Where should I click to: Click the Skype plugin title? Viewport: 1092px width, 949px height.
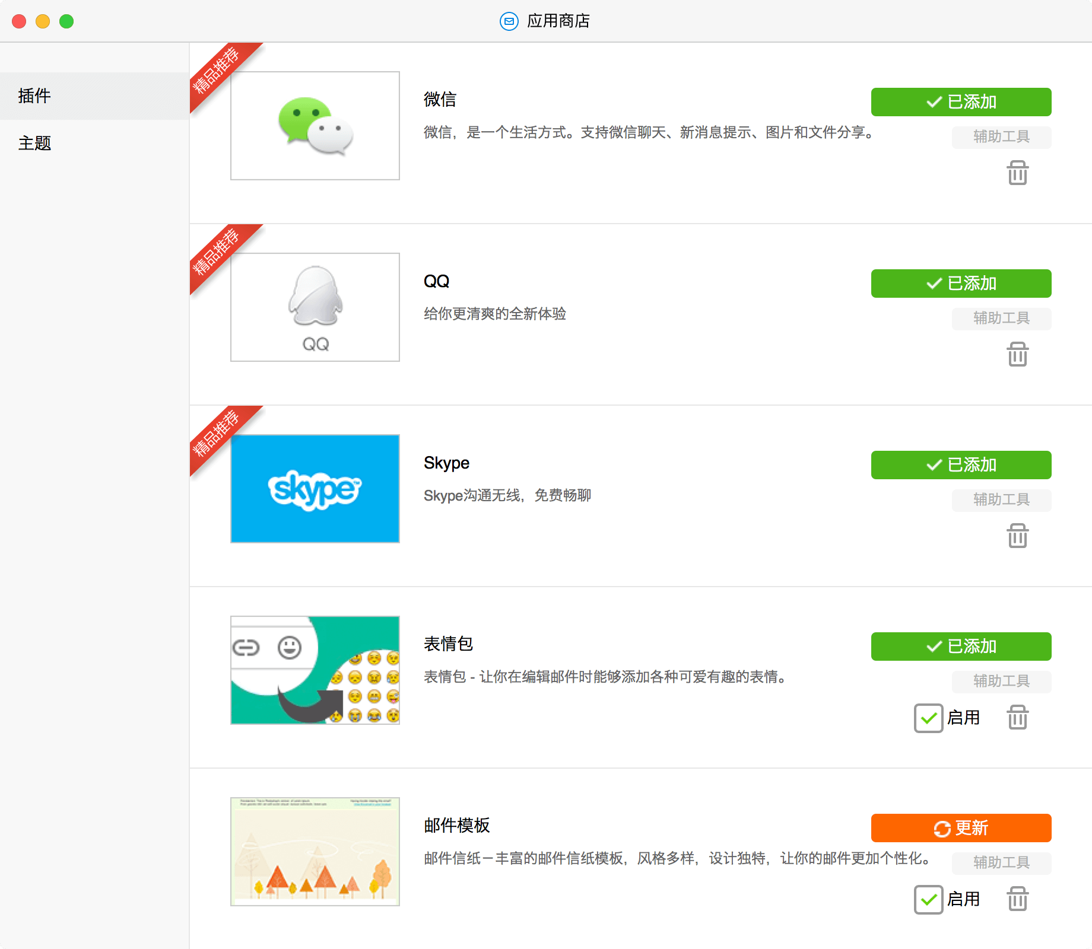click(446, 463)
